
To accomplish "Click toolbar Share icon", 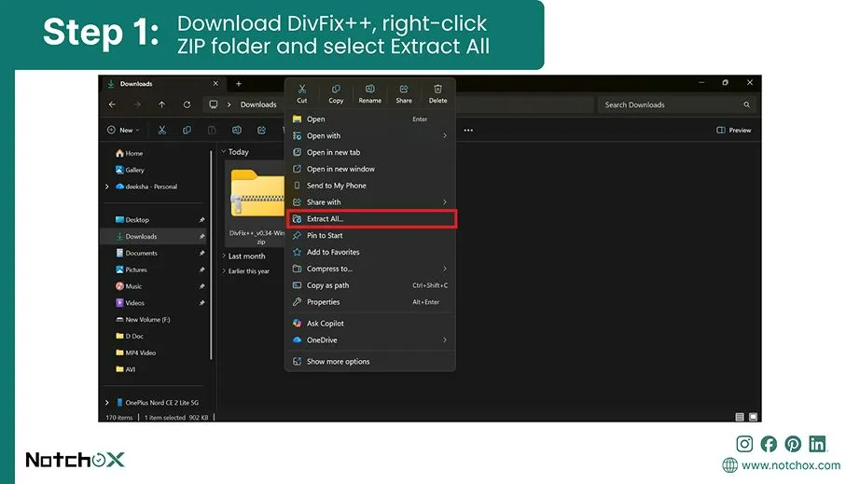I will pyautogui.click(x=261, y=130).
